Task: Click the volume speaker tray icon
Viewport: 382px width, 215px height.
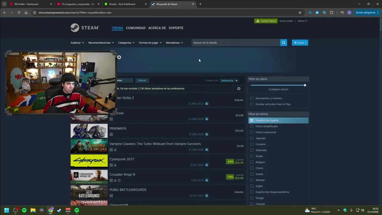Action: 363,210
